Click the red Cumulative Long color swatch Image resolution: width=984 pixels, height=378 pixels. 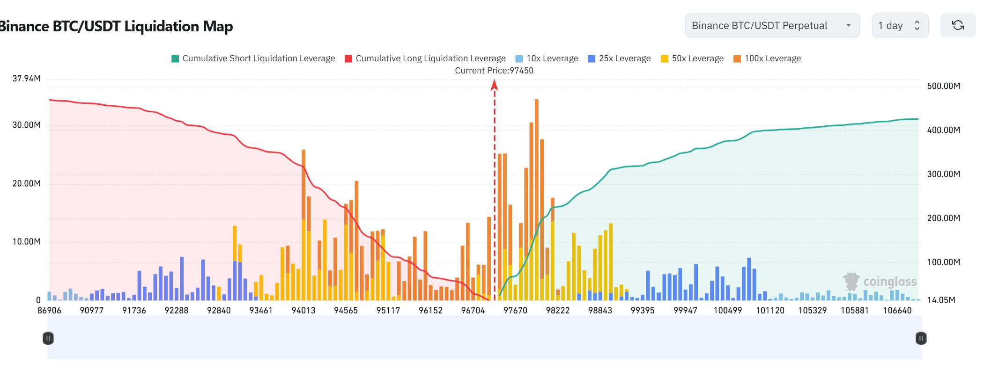tap(348, 58)
